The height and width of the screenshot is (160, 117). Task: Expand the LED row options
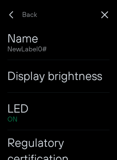click(58, 111)
